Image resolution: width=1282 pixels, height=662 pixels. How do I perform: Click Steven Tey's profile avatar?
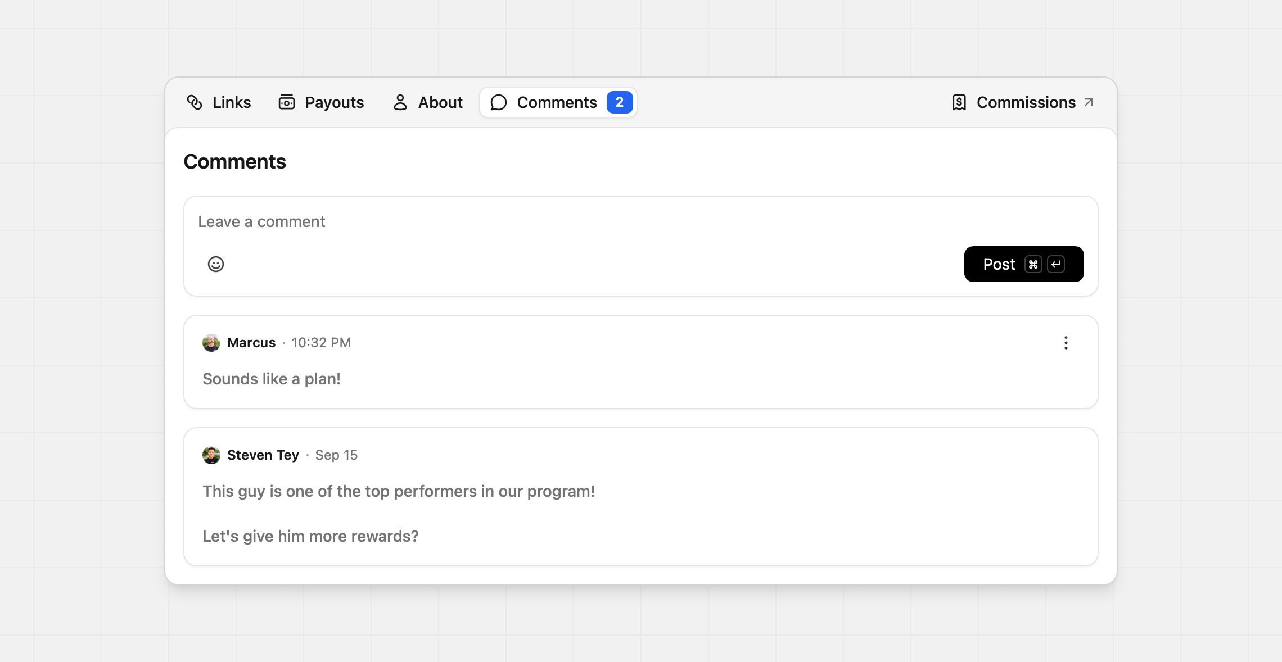(x=211, y=455)
